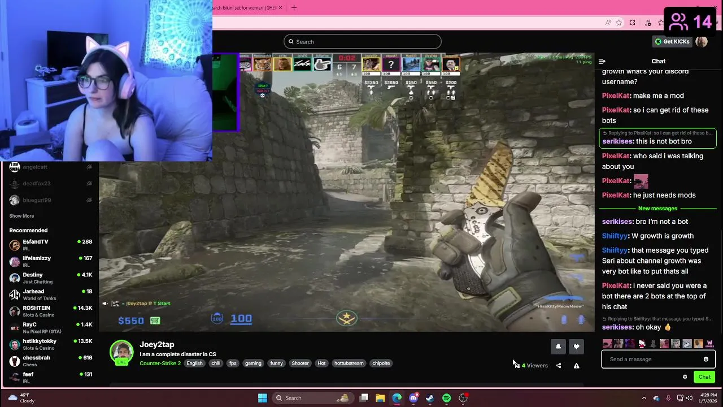Select the W KINGS quick emote
Screen dimensions: 723x407
(x=709, y=344)
